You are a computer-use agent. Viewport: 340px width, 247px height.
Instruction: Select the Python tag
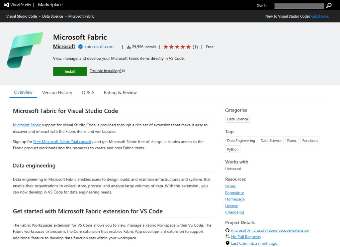point(232,149)
